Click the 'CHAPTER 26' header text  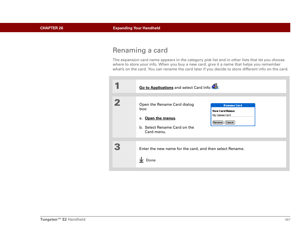(52, 28)
